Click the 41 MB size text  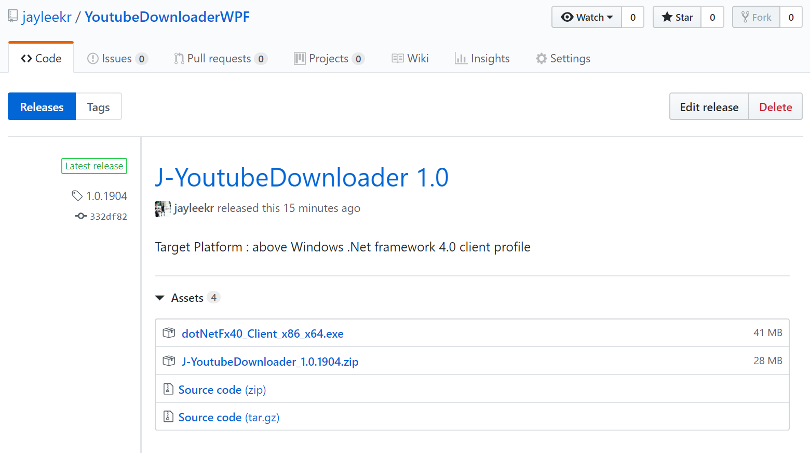(768, 332)
